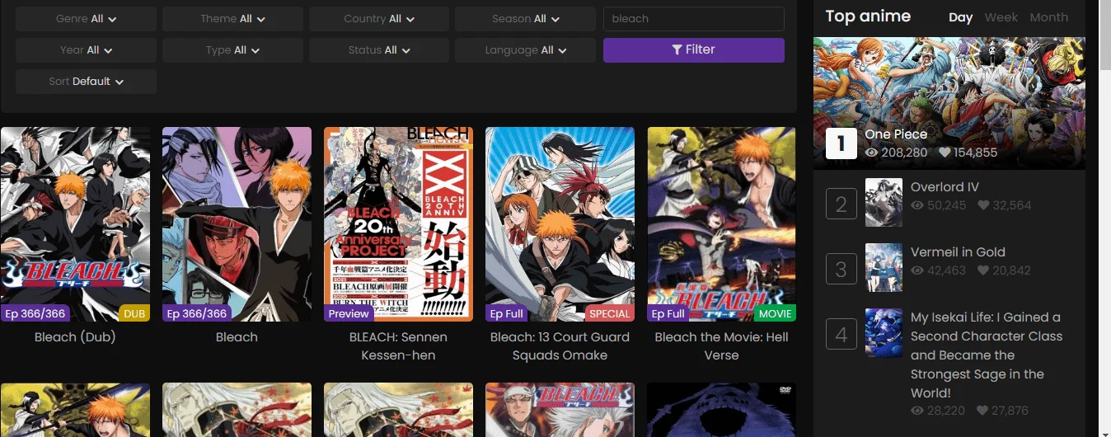Open the Year filter dropdown

tap(86, 49)
